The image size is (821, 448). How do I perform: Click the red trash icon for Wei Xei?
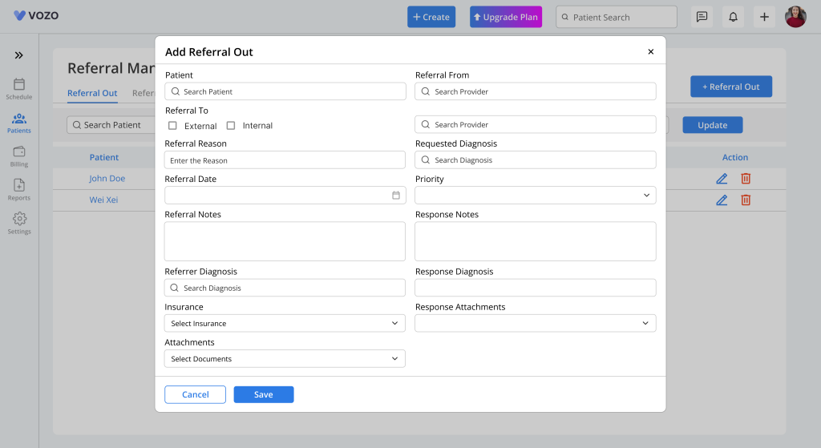click(746, 200)
